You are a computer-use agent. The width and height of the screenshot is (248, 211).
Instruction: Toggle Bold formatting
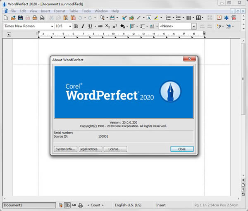[76, 26]
